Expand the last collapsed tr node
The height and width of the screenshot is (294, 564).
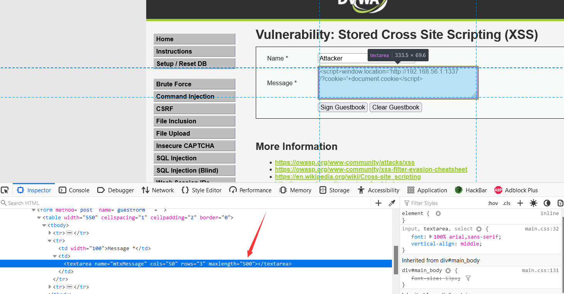50,287
